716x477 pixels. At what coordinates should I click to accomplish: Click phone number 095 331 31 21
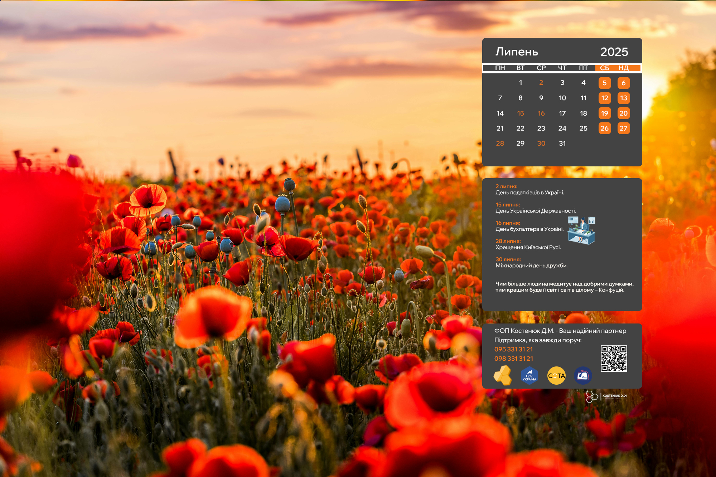pyautogui.click(x=514, y=349)
